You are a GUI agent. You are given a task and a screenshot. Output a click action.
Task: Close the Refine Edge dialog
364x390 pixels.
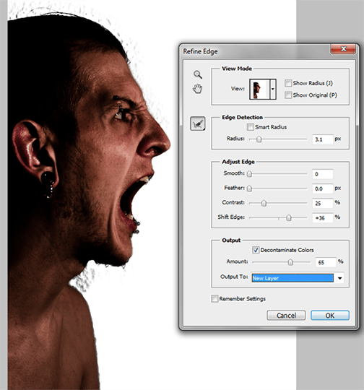click(x=343, y=49)
